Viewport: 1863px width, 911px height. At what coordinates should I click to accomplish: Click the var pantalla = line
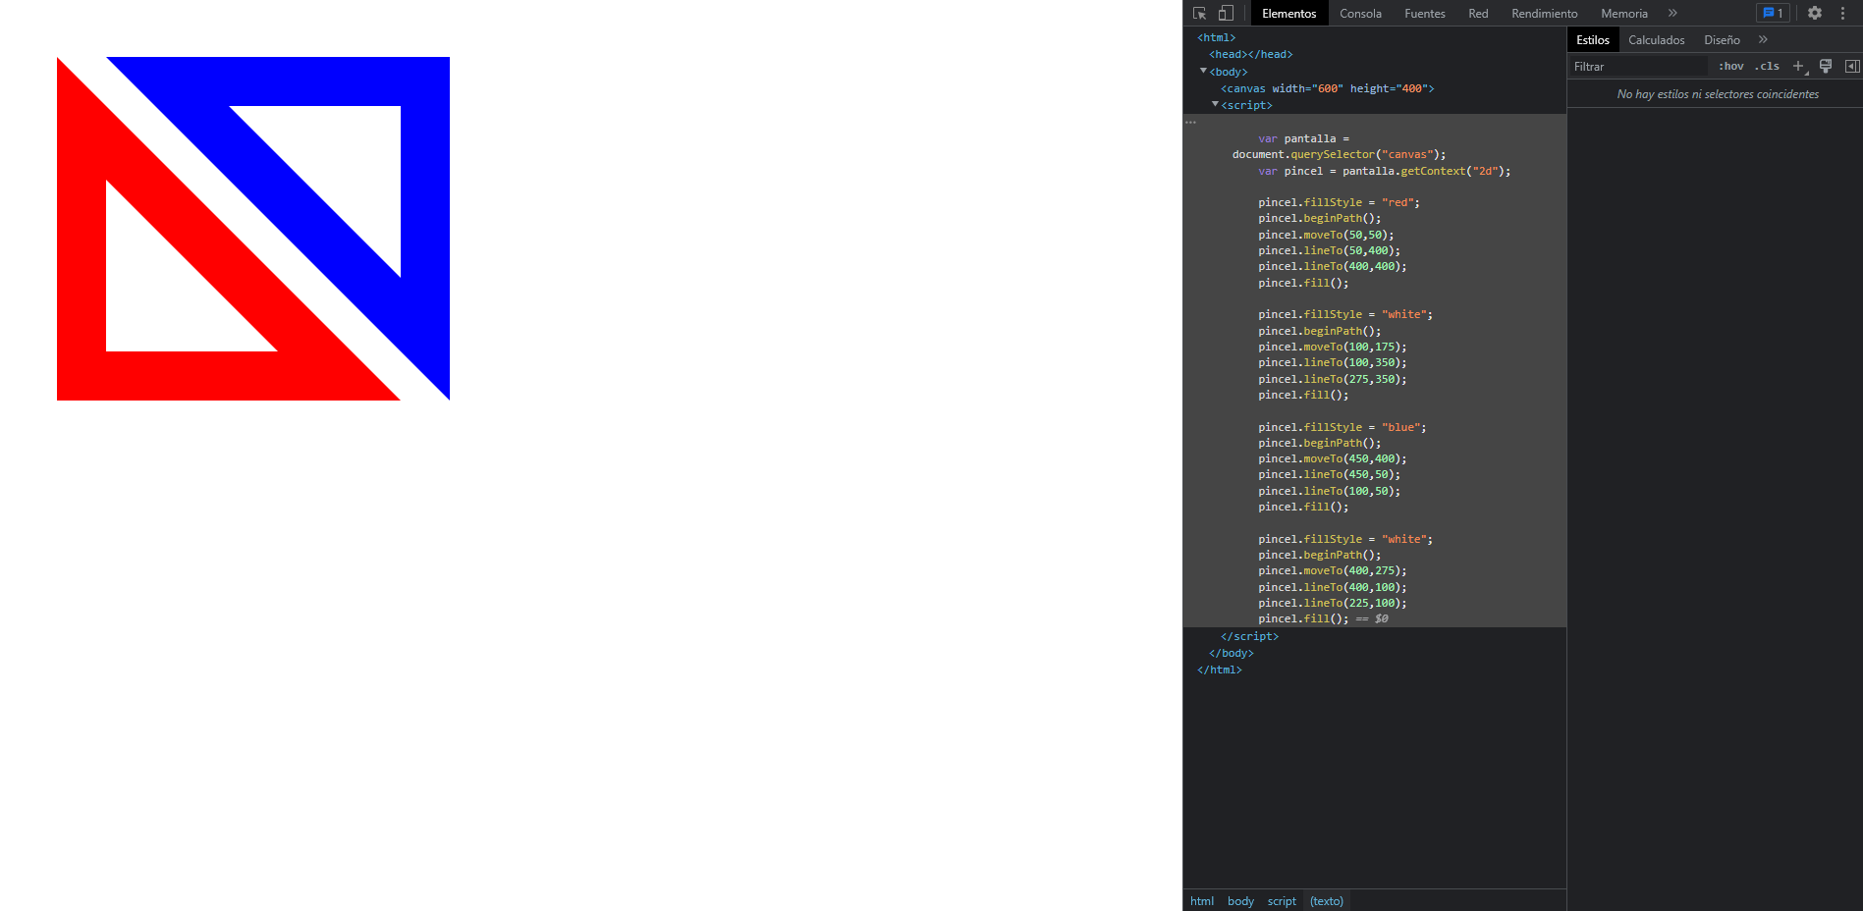click(1303, 138)
